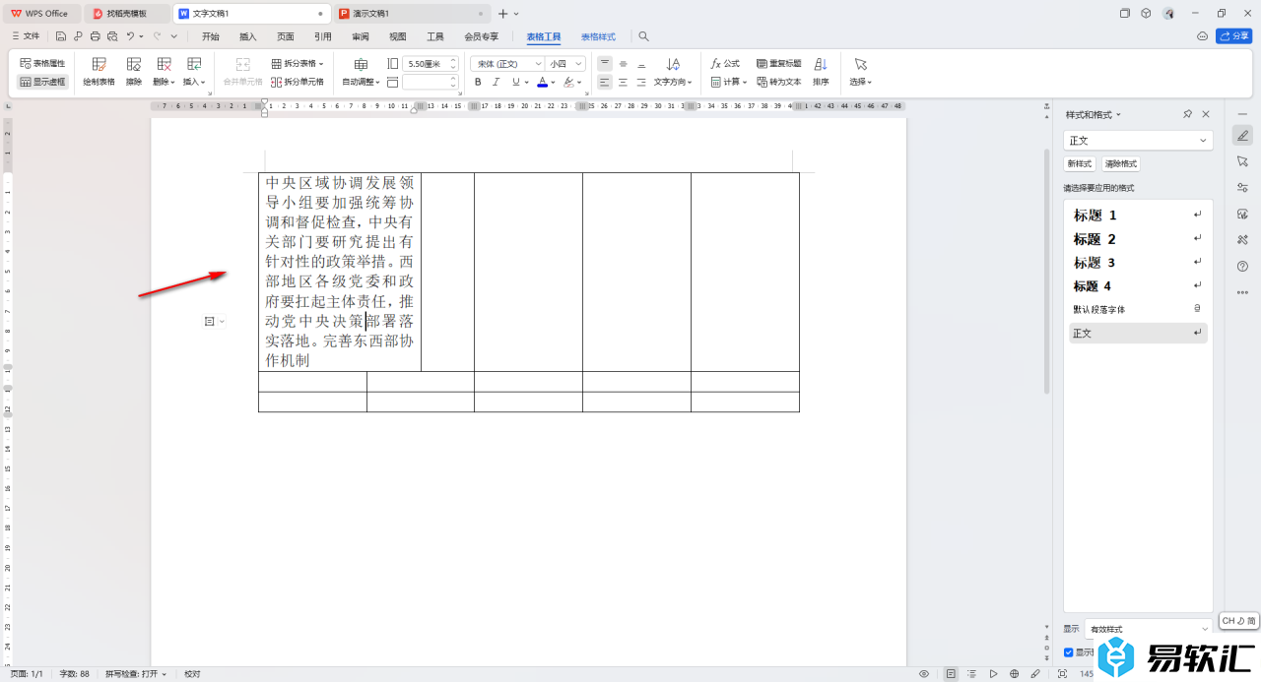Align cell text to top
This screenshot has height=682, width=1261.
click(605, 63)
